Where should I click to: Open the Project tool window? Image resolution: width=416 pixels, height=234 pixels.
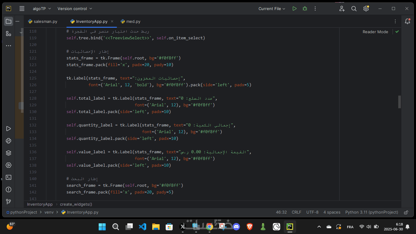(9, 21)
